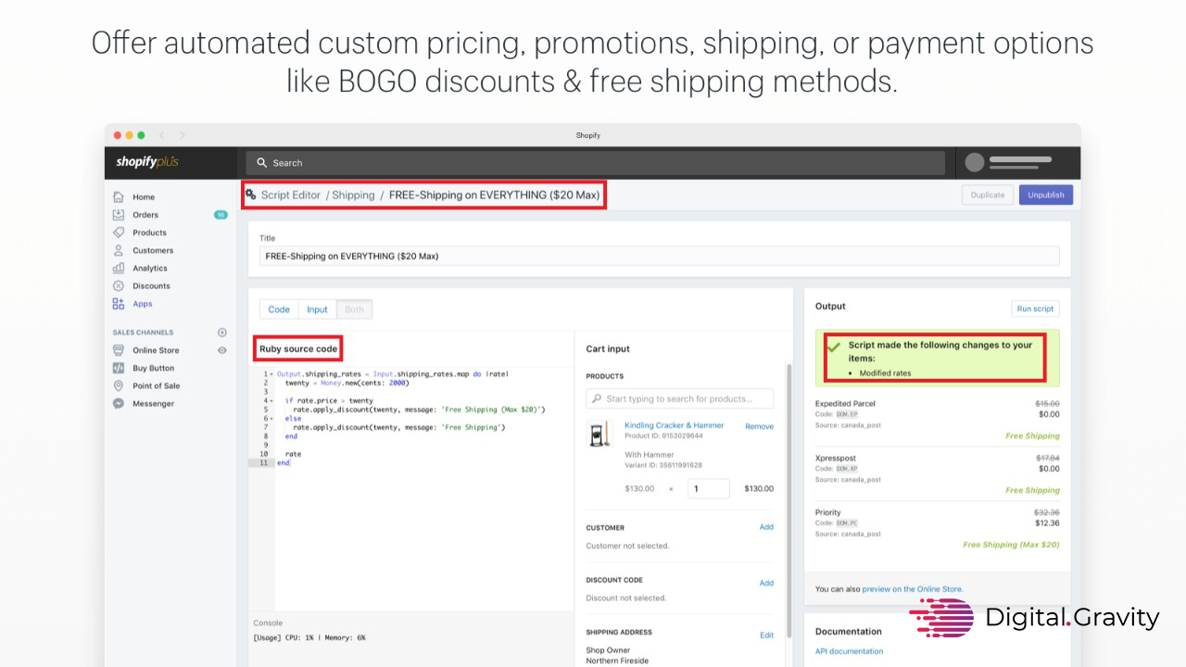Click the Orders count badge
Viewport: 1186px width, 667px height.
pyautogui.click(x=221, y=215)
